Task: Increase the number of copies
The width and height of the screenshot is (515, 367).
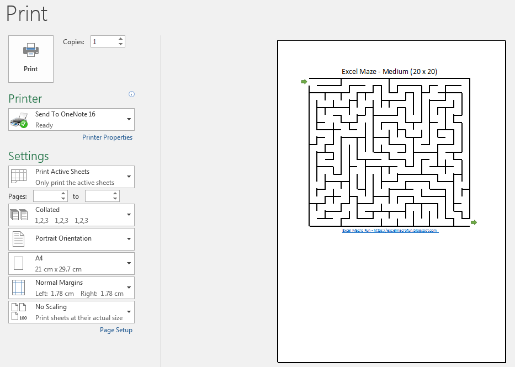Action: pyautogui.click(x=120, y=38)
